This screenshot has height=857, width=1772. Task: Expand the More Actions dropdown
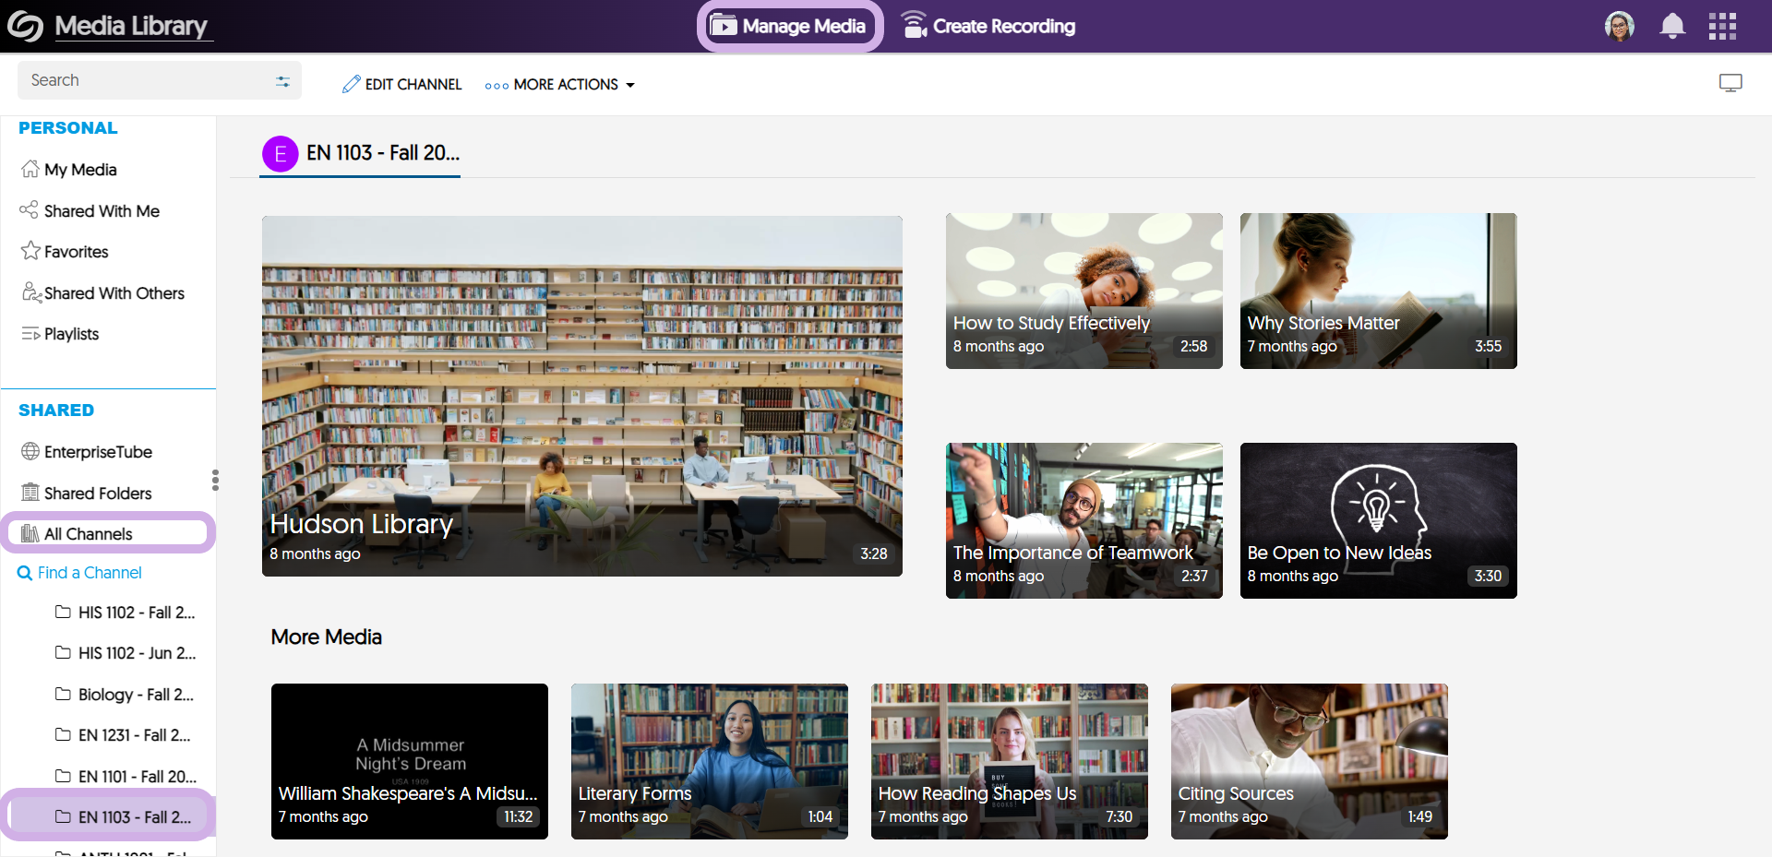(560, 84)
